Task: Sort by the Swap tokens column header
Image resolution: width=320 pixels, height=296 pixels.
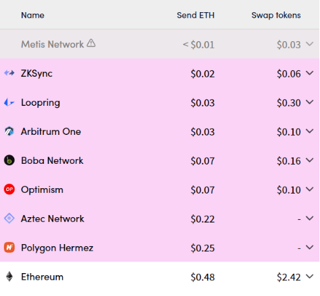Action: tap(276, 16)
